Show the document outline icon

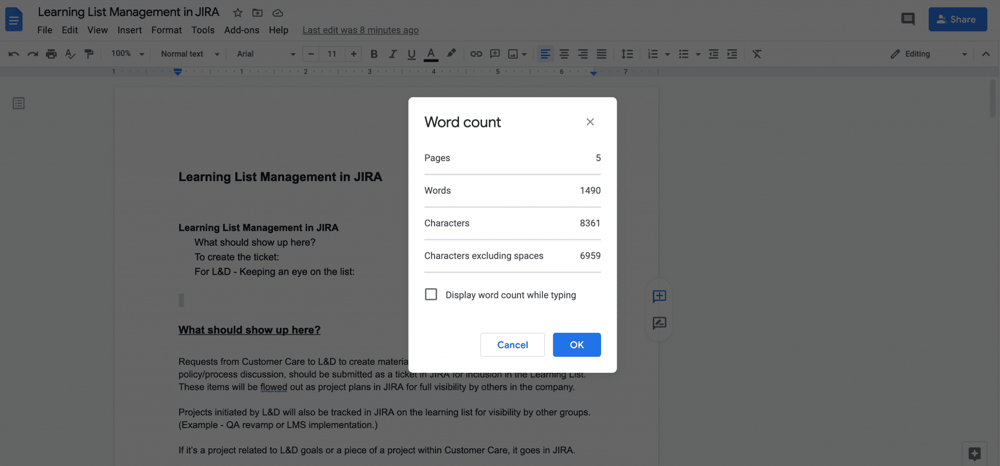point(18,103)
